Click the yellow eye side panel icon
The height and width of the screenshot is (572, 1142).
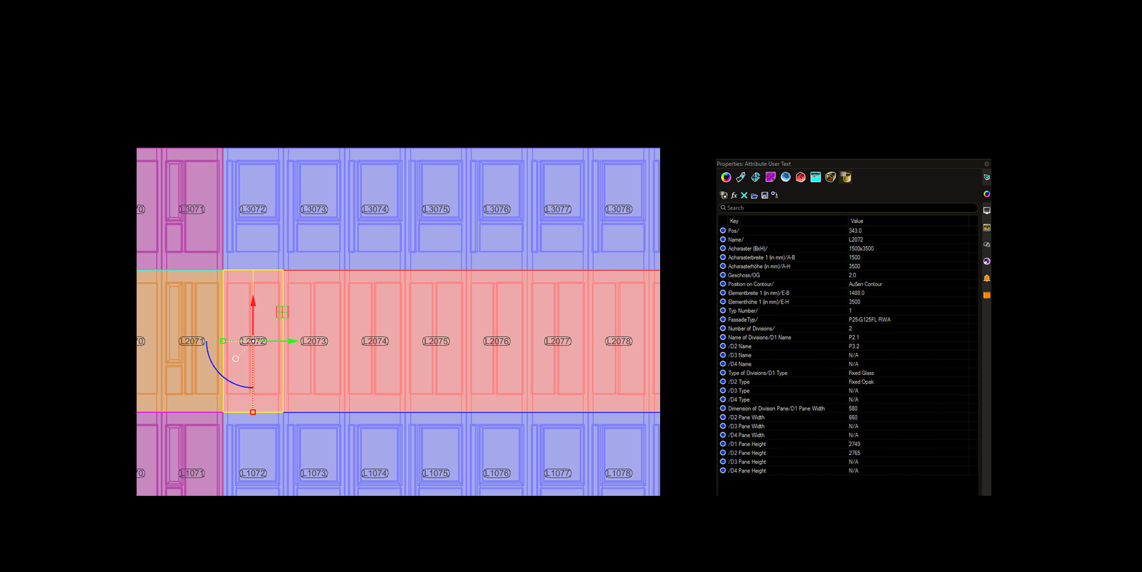point(987,227)
